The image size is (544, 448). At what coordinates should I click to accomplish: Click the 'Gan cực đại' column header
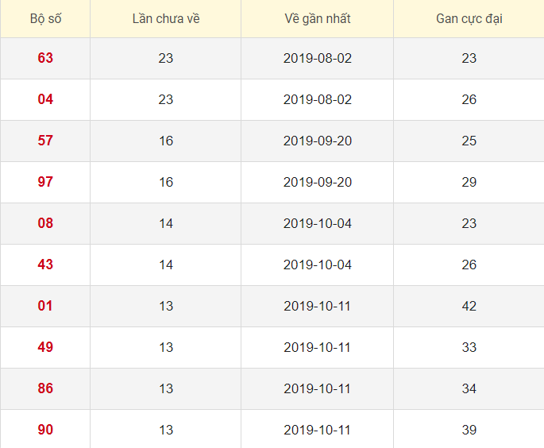pos(469,18)
